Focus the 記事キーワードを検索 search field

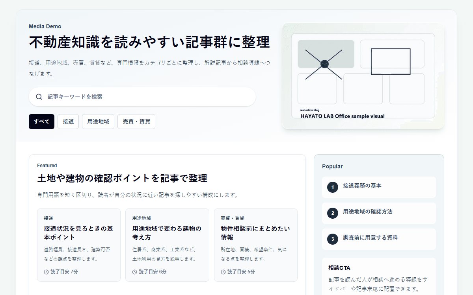142,97
